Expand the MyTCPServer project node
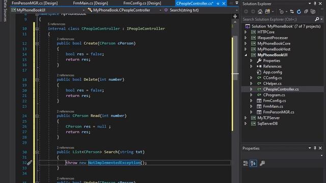The image size is (326, 183). click(x=246, y=118)
